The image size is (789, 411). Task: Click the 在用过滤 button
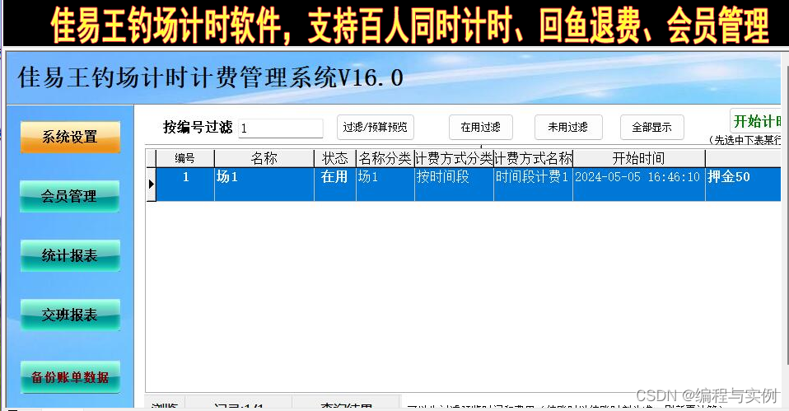480,128
